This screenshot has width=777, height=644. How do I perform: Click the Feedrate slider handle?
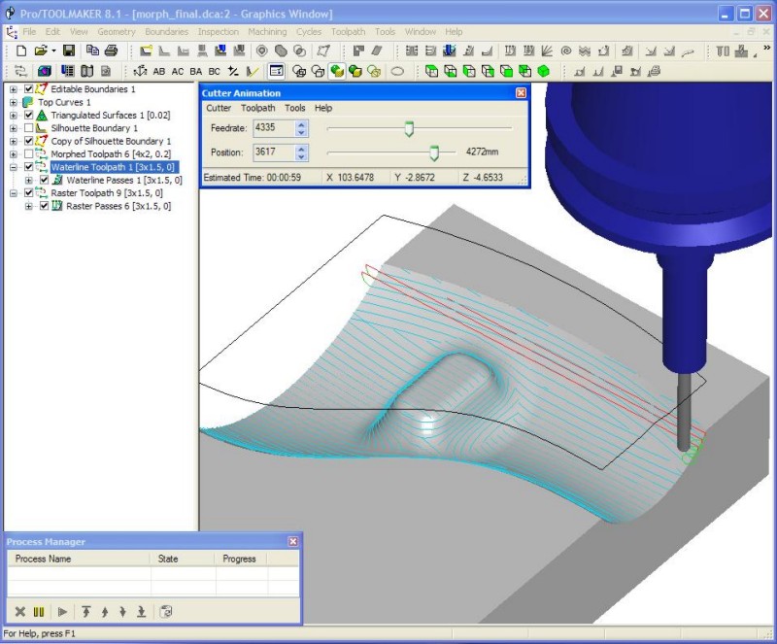pyautogui.click(x=409, y=129)
